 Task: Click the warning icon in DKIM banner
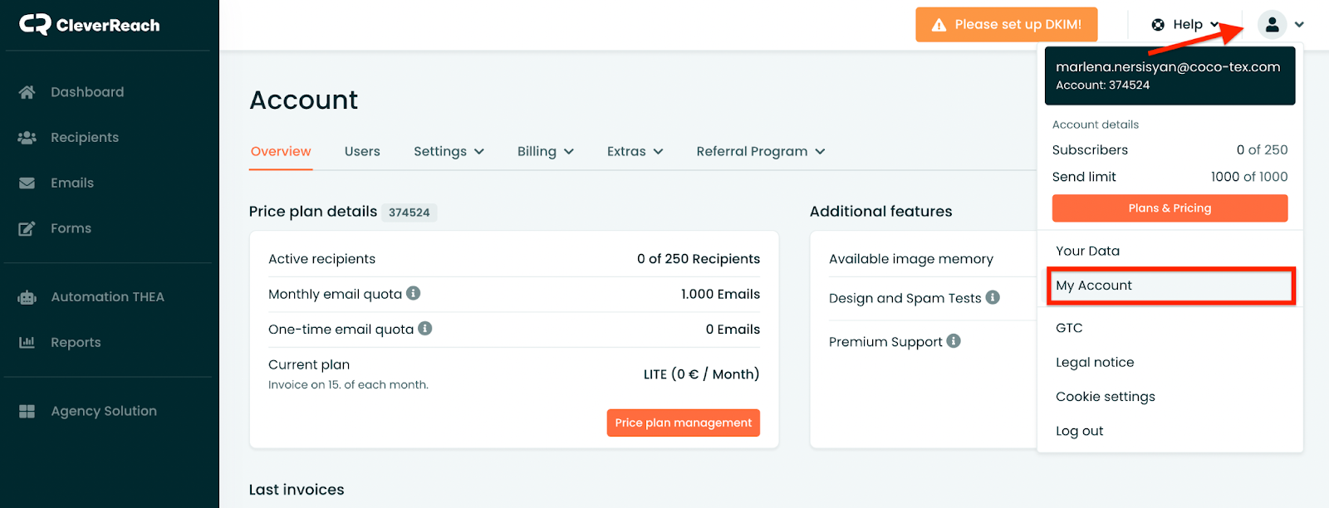point(939,25)
